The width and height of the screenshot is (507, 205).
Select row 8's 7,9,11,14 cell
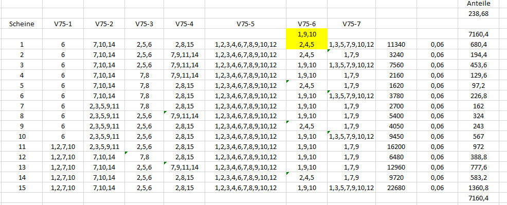[184, 116]
